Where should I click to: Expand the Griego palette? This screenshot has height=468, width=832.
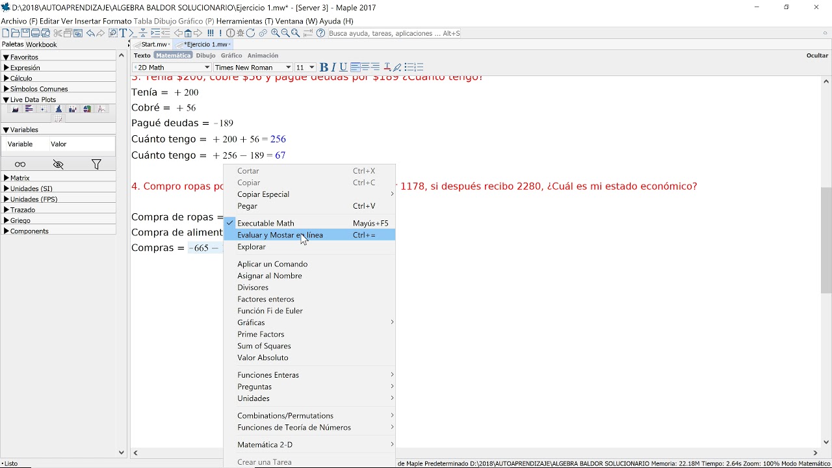[x=6, y=220]
